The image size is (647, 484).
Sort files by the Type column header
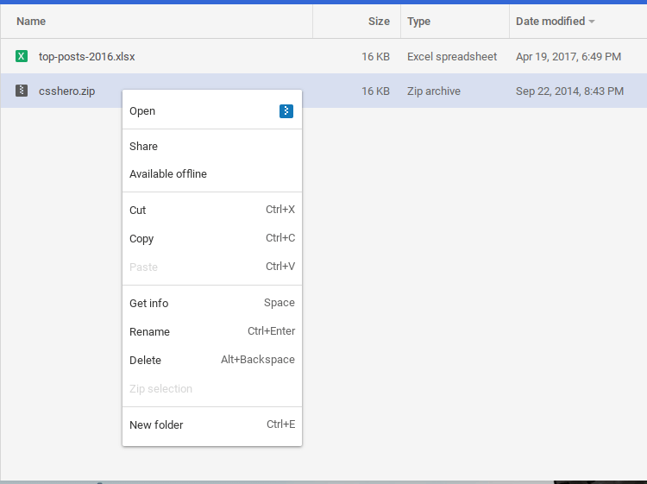(x=419, y=22)
